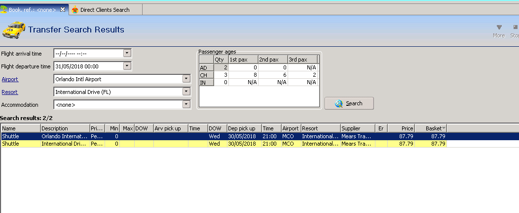
Task: Sort results by Description column
Action: (65, 128)
